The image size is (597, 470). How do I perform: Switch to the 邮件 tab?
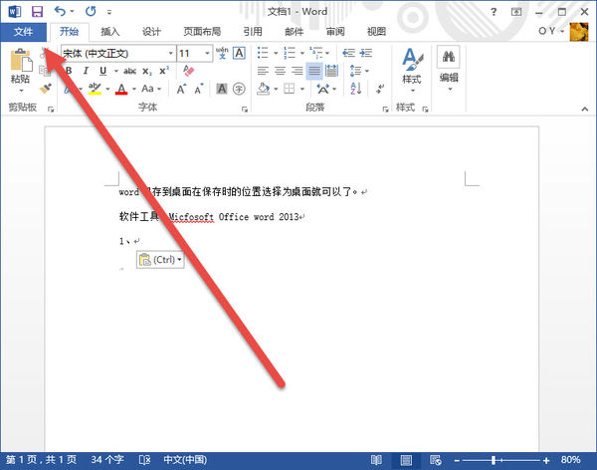(x=295, y=32)
